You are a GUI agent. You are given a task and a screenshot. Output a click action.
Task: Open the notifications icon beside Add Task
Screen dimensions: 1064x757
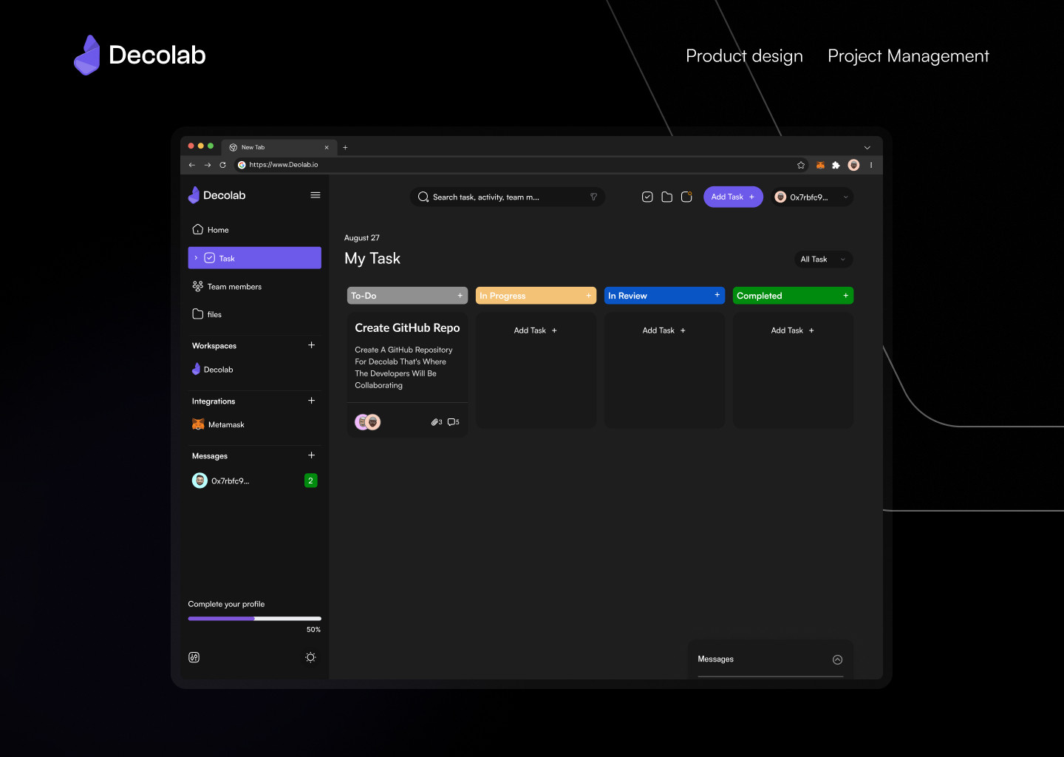pos(686,197)
